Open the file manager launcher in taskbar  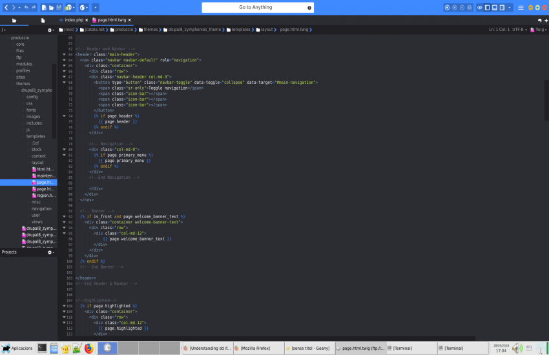(x=54, y=348)
